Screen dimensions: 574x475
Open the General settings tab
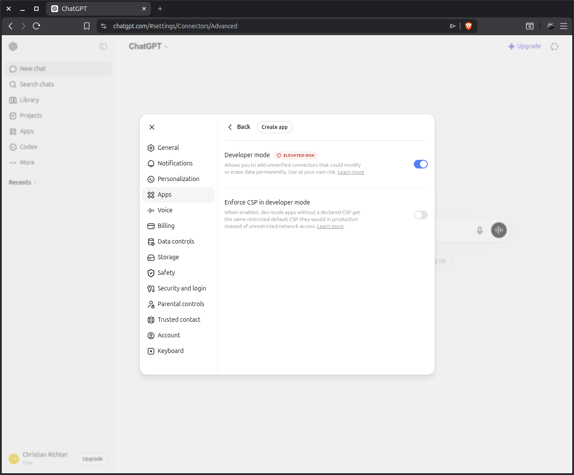[178, 148]
